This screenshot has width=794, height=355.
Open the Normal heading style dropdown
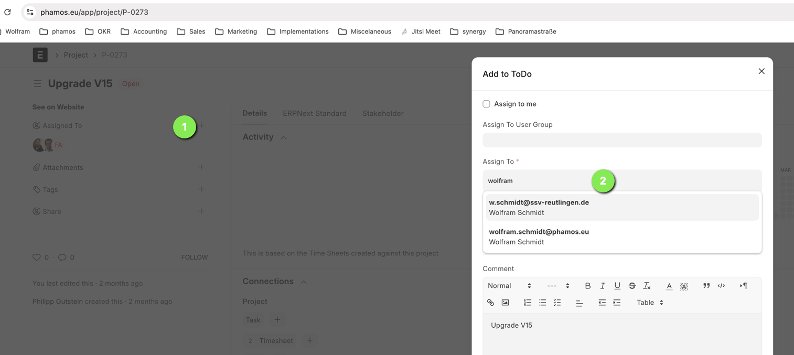coord(509,286)
